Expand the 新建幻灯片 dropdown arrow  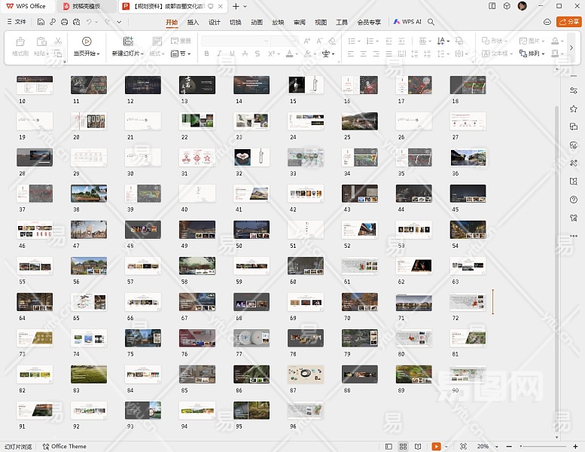[x=142, y=54]
